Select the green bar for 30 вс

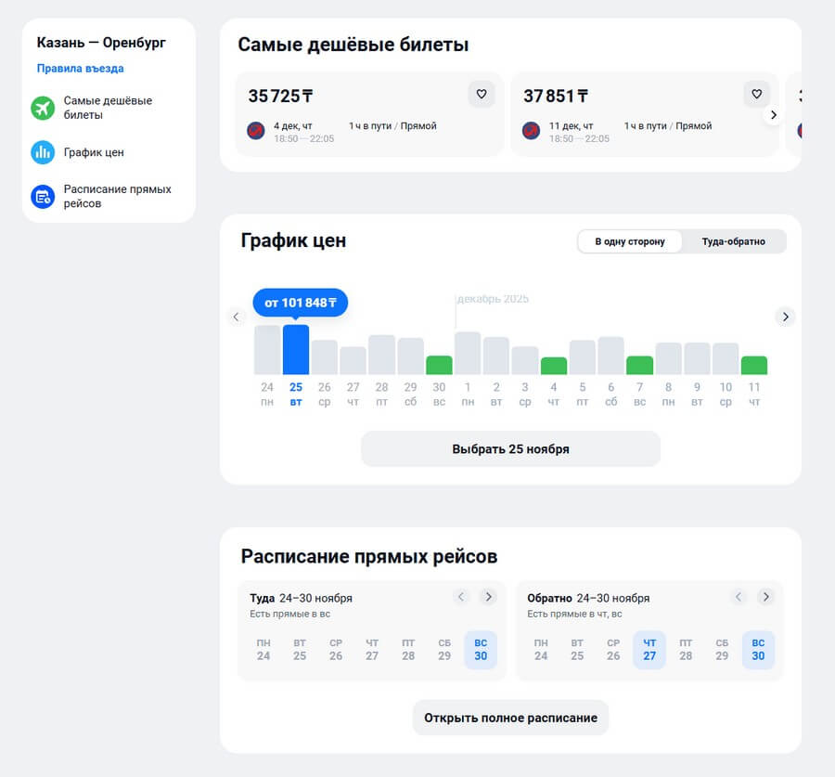pyautogui.click(x=439, y=365)
